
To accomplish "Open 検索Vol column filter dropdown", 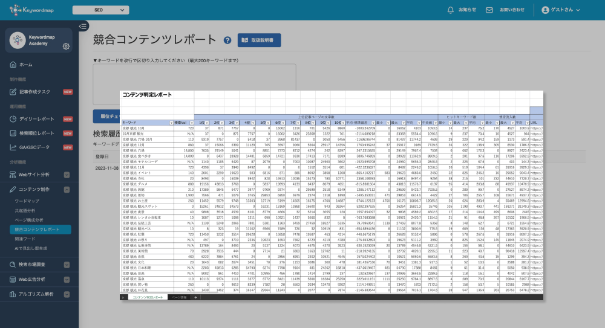I will click(191, 123).
